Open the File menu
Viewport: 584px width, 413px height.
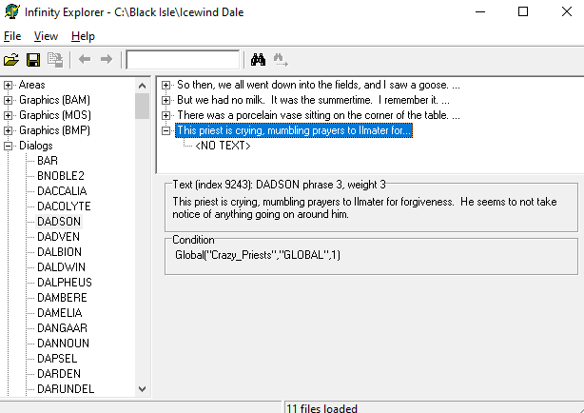[x=12, y=36]
